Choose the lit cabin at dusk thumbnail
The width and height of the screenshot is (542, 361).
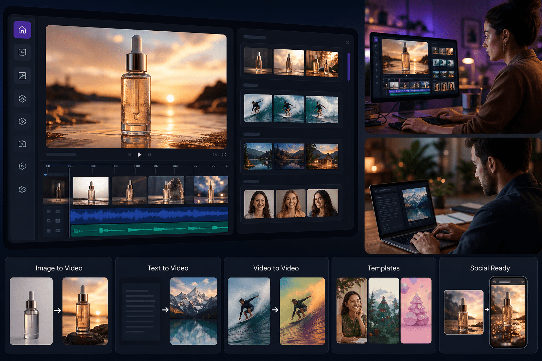322,156
